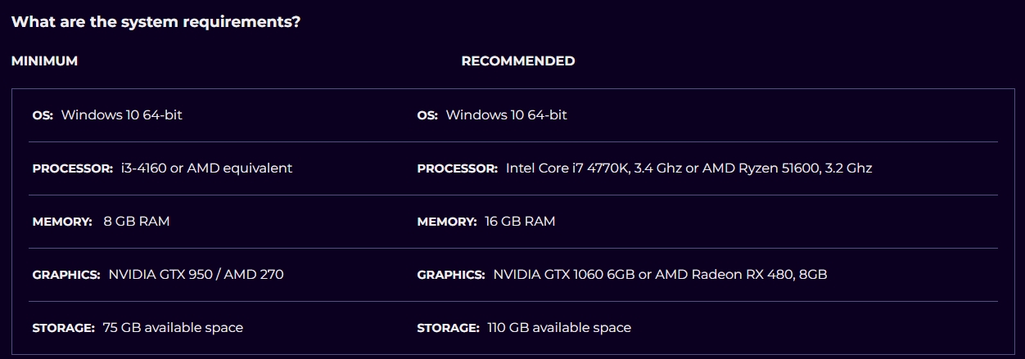The image size is (1025, 359).
Task: Click the recommended PROCESSOR label
Action: point(457,168)
